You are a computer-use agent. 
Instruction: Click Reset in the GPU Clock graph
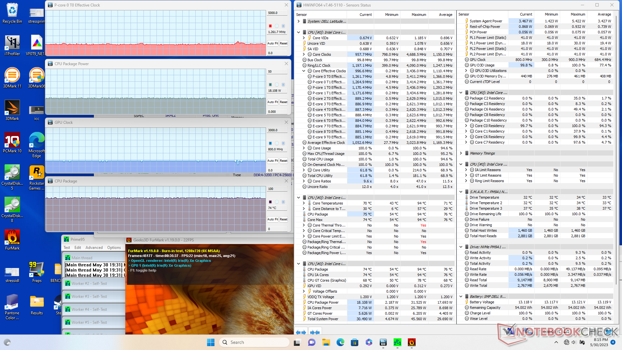click(x=283, y=161)
